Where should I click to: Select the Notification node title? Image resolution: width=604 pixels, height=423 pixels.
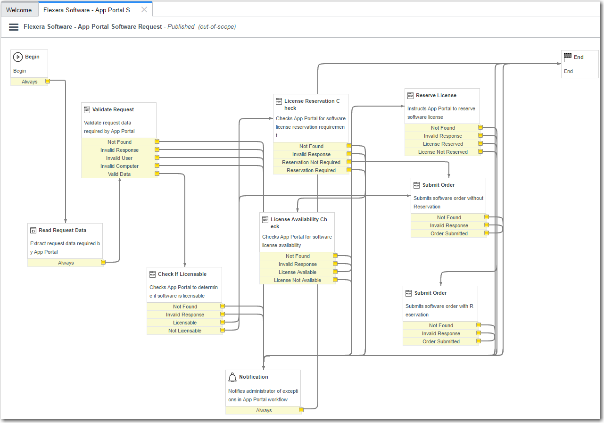click(254, 377)
